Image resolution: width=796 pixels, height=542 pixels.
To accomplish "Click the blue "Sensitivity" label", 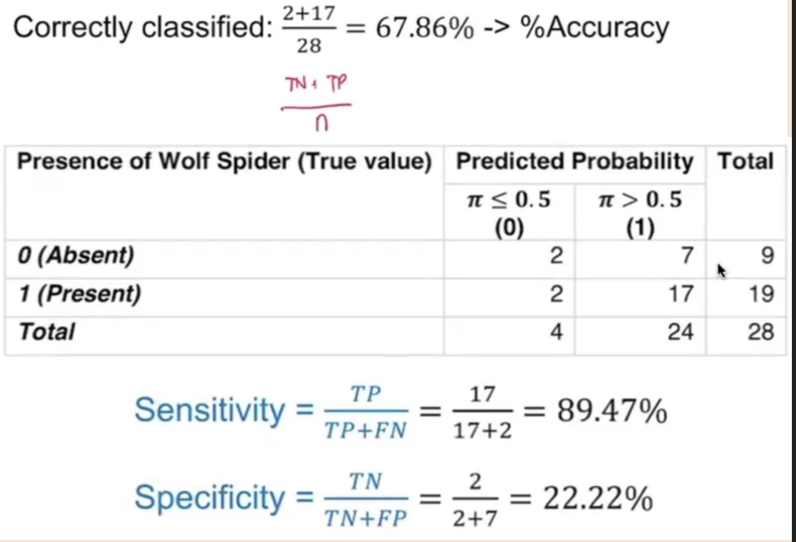I will pyautogui.click(x=209, y=410).
